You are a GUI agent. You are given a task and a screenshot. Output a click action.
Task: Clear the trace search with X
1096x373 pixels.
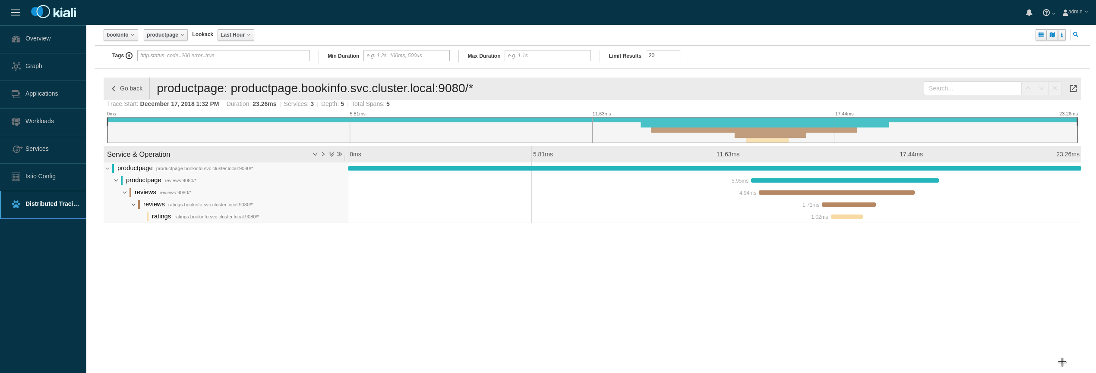(x=1055, y=88)
